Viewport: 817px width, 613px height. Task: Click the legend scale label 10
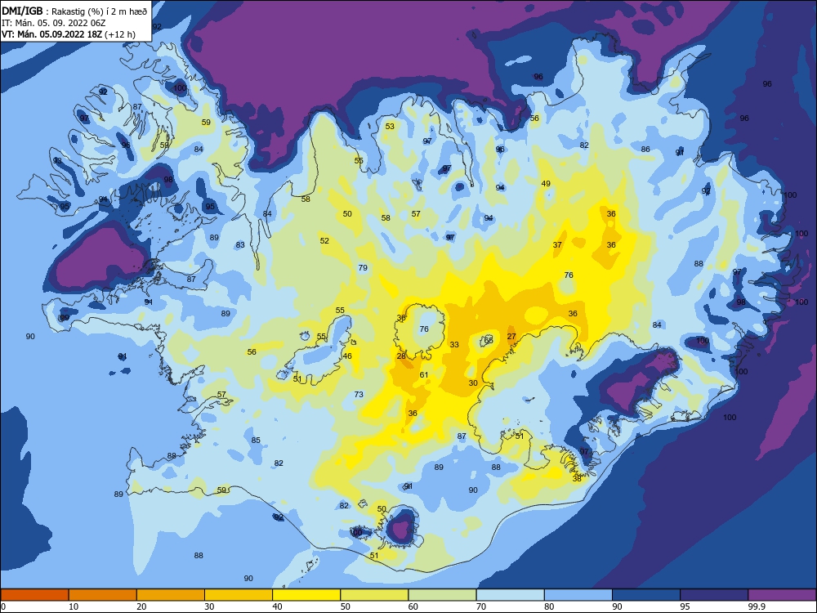pyautogui.click(x=74, y=606)
